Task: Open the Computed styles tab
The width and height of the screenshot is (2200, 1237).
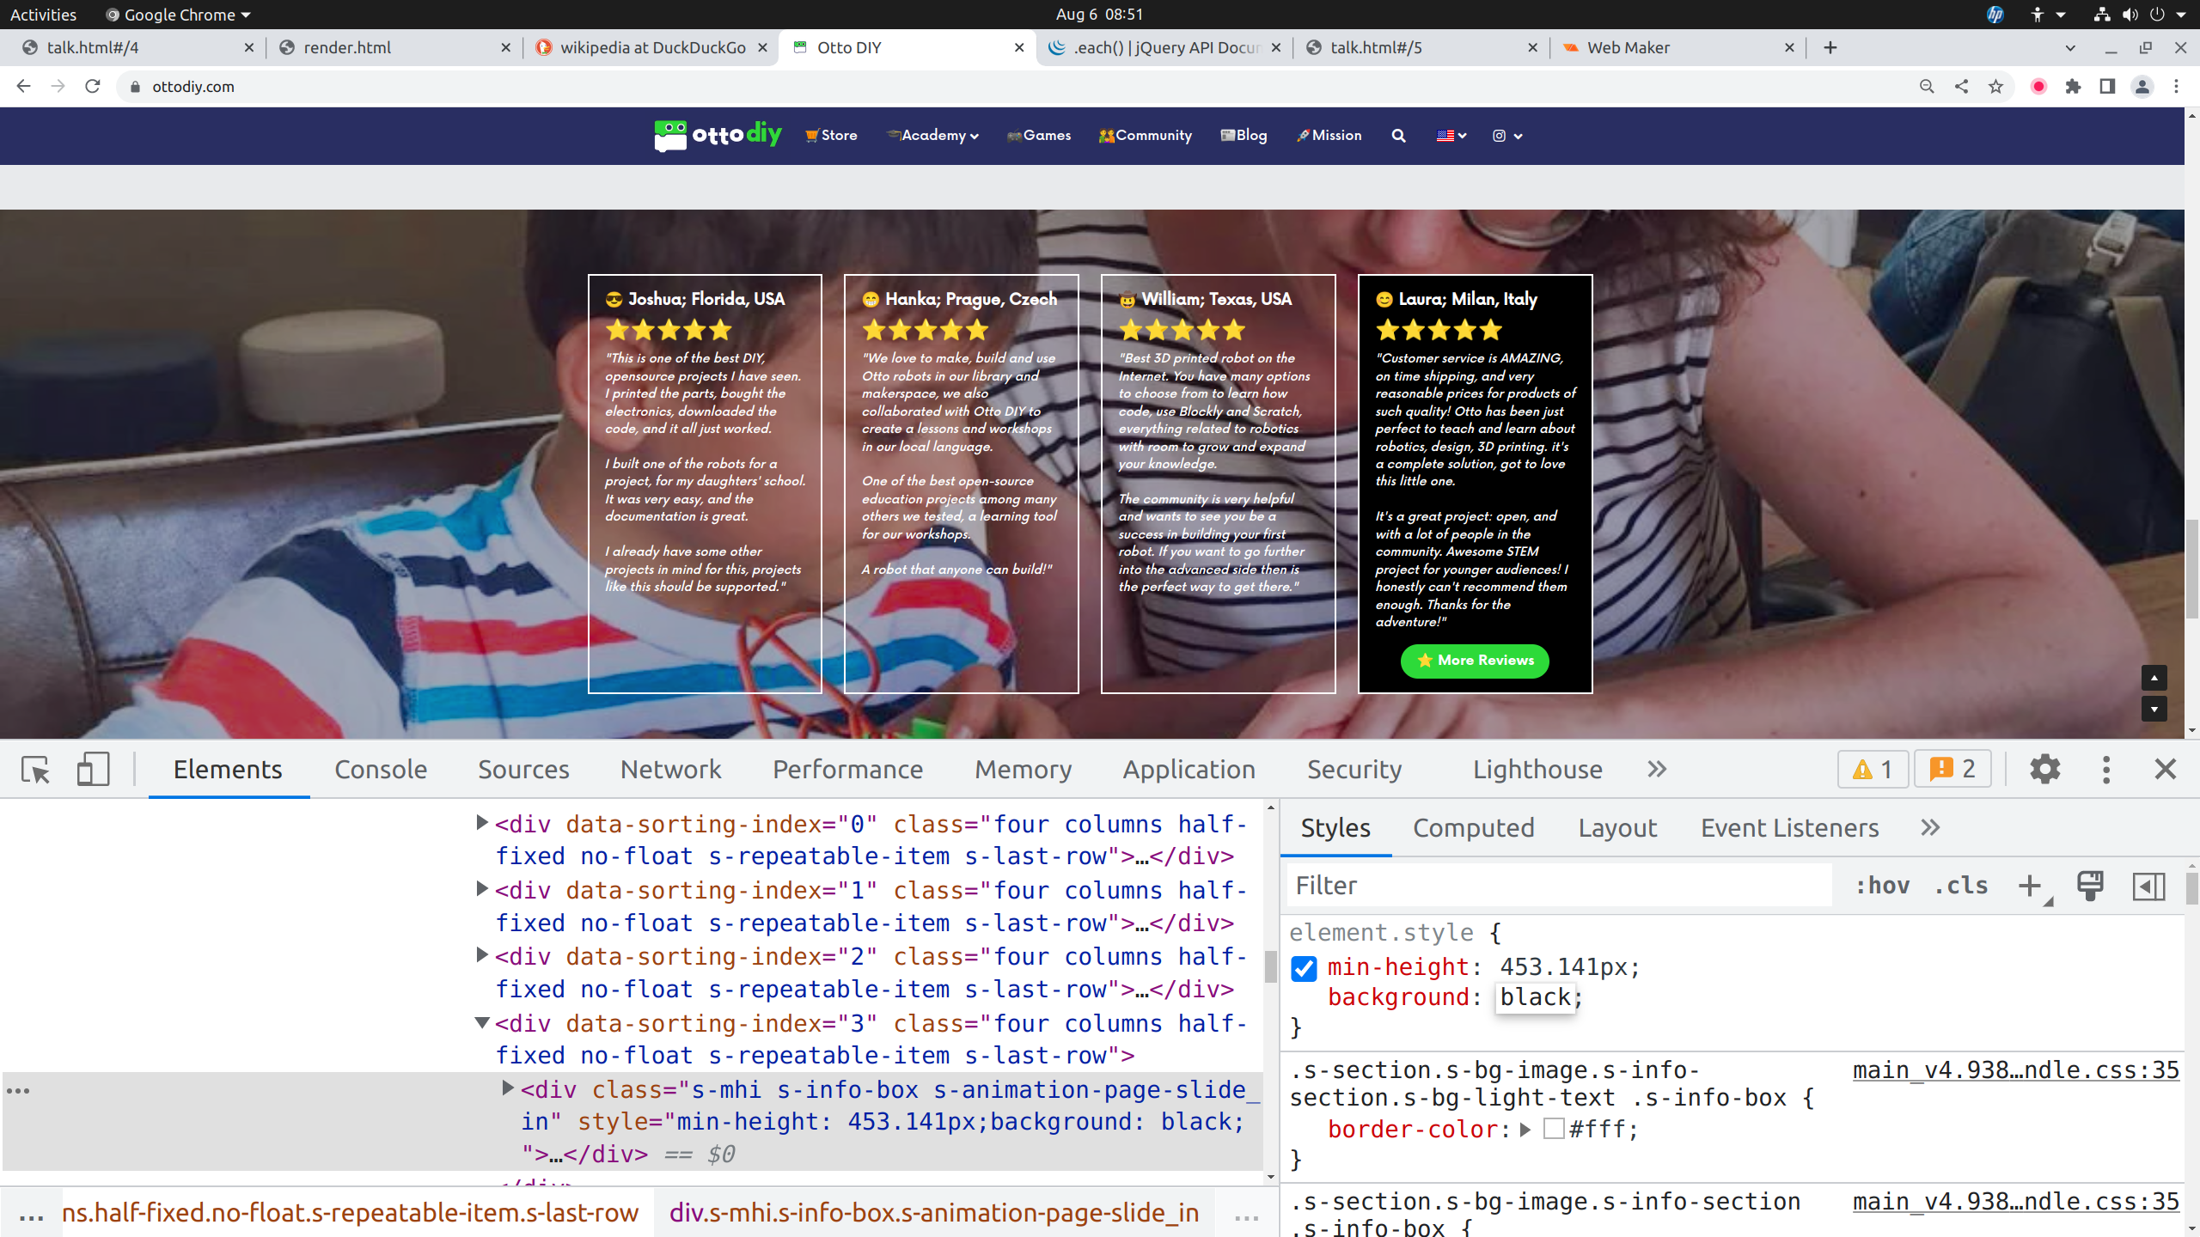Action: [1473, 828]
